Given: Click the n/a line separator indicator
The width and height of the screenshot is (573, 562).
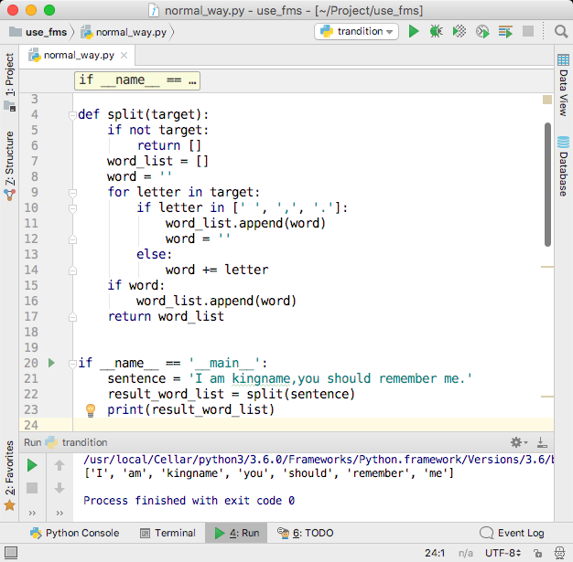Looking at the screenshot, I should (x=466, y=553).
